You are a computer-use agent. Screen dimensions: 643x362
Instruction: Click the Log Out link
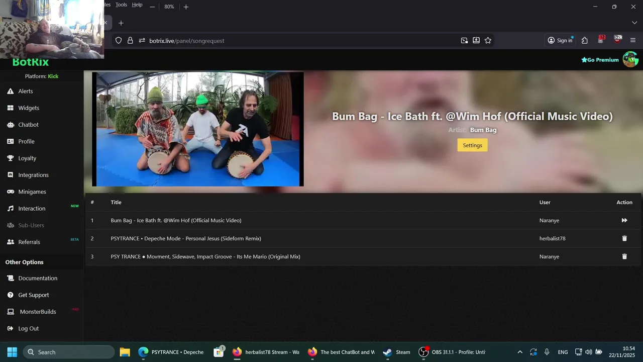click(28, 328)
